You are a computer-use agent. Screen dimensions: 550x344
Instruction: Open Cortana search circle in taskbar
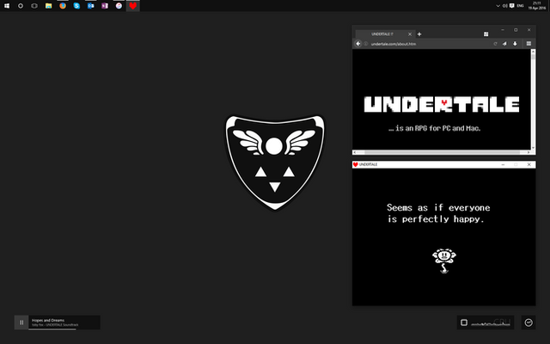pos(21,6)
